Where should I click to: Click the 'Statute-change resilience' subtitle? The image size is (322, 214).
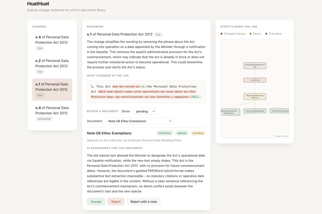click(x=66, y=10)
